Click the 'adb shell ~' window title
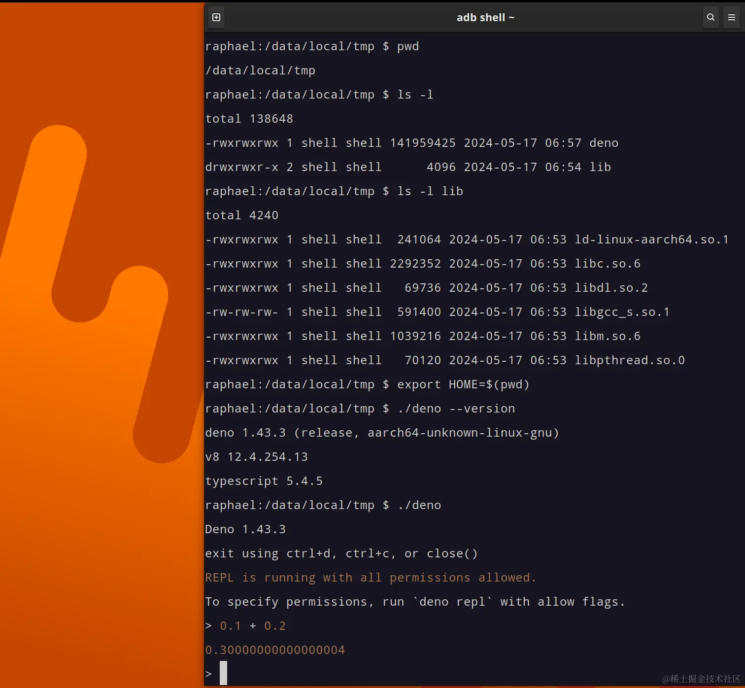 [485, 17]
